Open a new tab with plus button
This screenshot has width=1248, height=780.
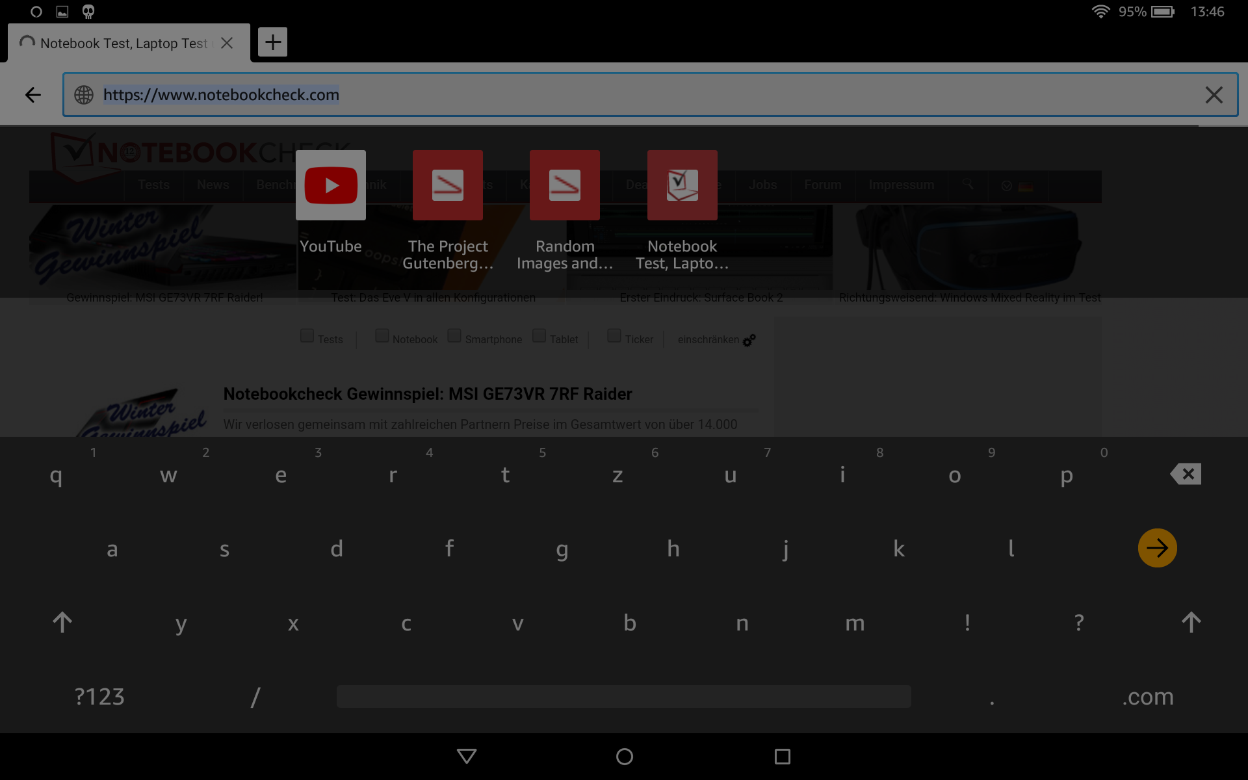tap(272, 42)
